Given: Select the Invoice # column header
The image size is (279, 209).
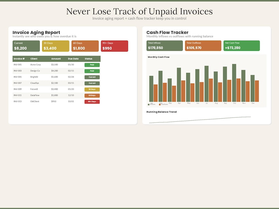Looking at the screenshot, I should [19, 59].
